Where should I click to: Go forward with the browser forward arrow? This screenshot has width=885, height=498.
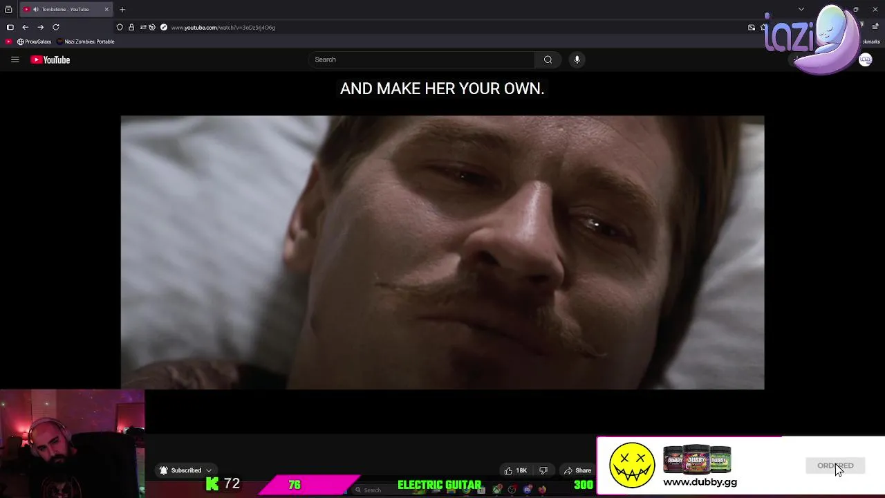(x=41, y=27)
